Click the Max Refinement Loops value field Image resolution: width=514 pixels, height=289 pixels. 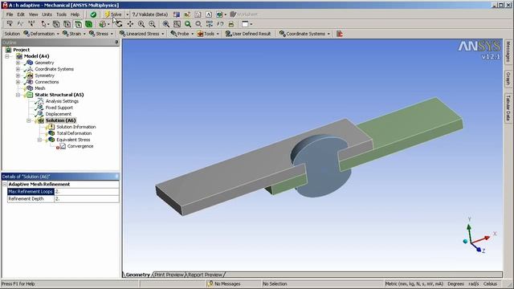pyautogui.click(x=87, y=191)
